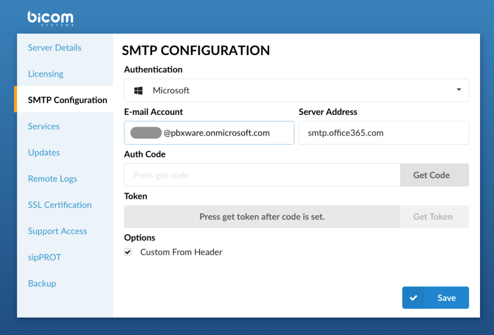494x335 pixels.
Task: Go to SSL Certification settings
Action: 60,205
